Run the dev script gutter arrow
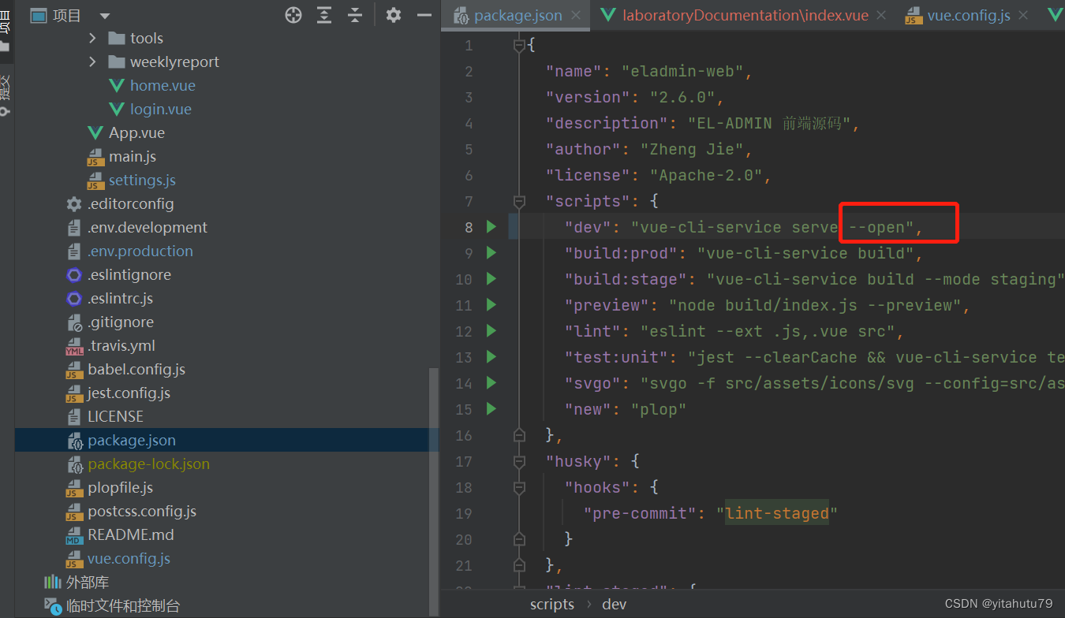1065x618 pixels. 491,227
